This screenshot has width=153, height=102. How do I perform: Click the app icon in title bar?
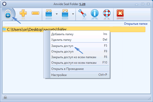point(4,4)
